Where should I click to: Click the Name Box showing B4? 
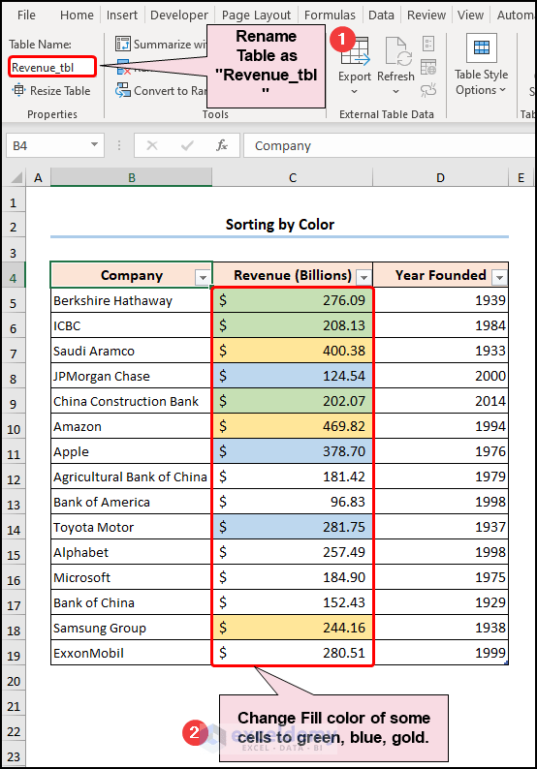(x=49, y=145)
